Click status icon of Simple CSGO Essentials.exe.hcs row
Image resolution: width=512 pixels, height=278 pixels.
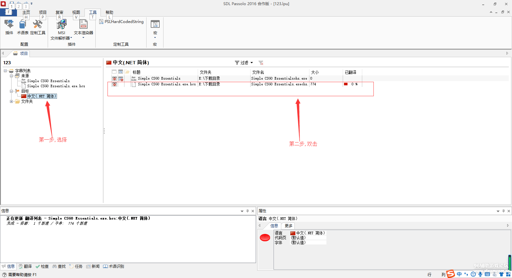pyautogui.click(x=114, y=84)
